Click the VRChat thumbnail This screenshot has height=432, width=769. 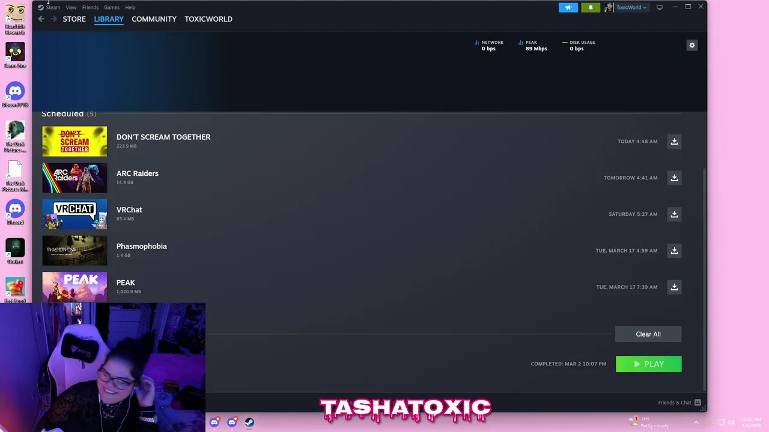pos(74,214)
